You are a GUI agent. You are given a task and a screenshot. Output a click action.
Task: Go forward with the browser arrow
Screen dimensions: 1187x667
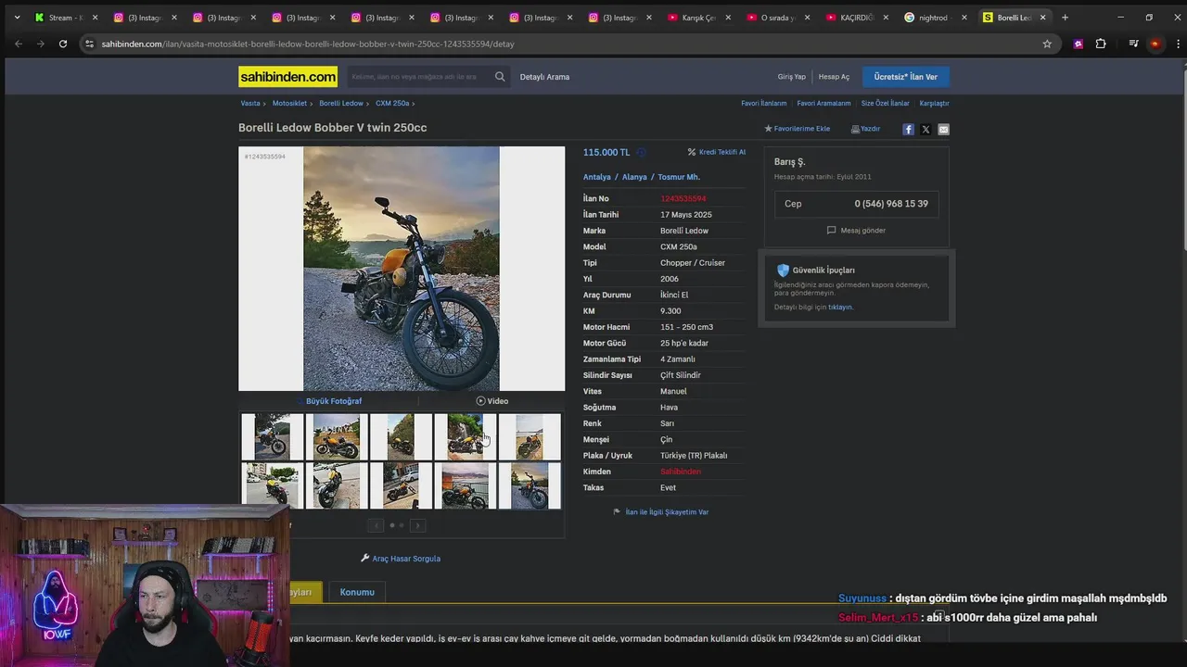coord(40,44)
